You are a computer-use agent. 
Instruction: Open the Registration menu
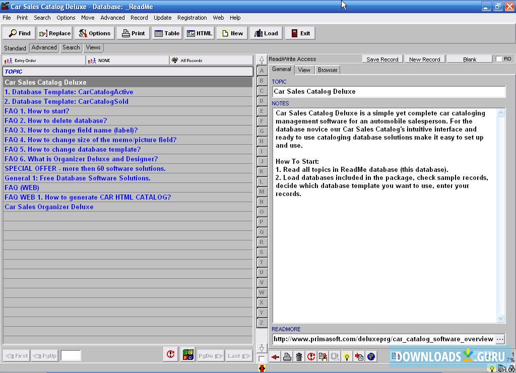click(192, 18)
